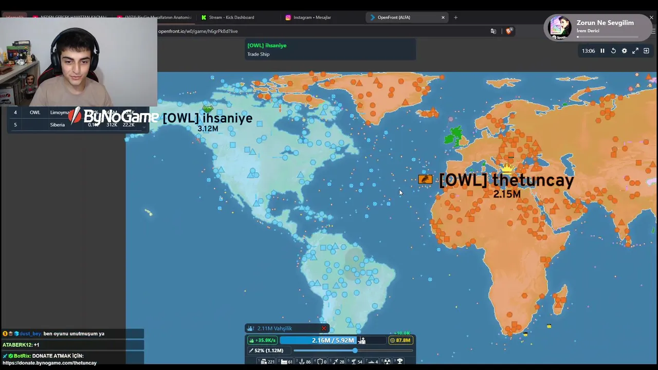Adjust the attack ratio slider handle
658x370 pixels.
[355, 350]
